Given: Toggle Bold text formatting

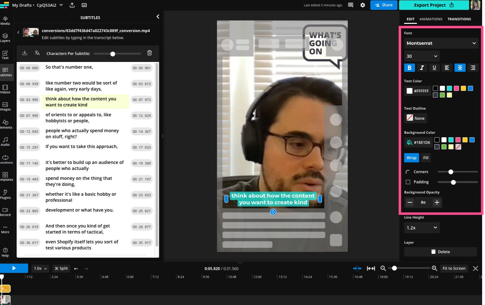Looking at the screenshot, I should [409, 68].
